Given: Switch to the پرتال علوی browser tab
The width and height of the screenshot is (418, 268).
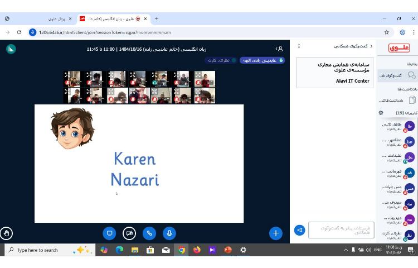Looking at the screenshot, I should coord(56,18).
